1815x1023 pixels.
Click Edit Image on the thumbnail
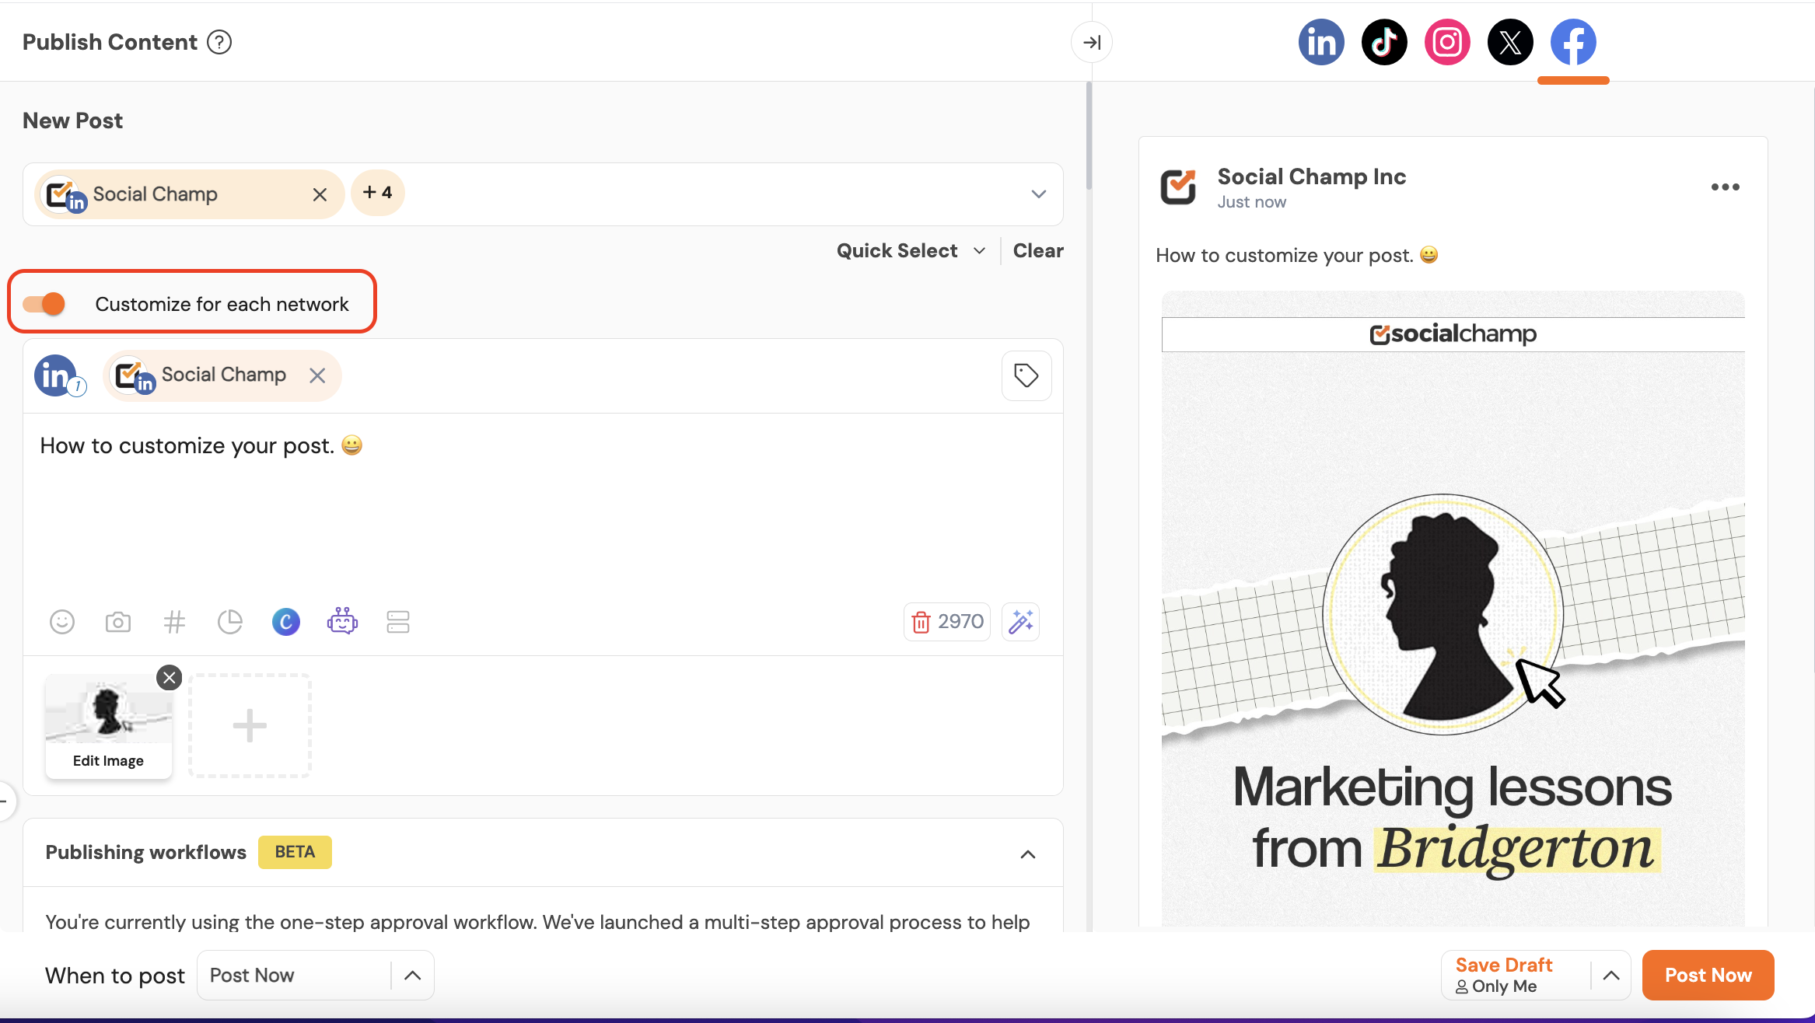coord(108,760)
